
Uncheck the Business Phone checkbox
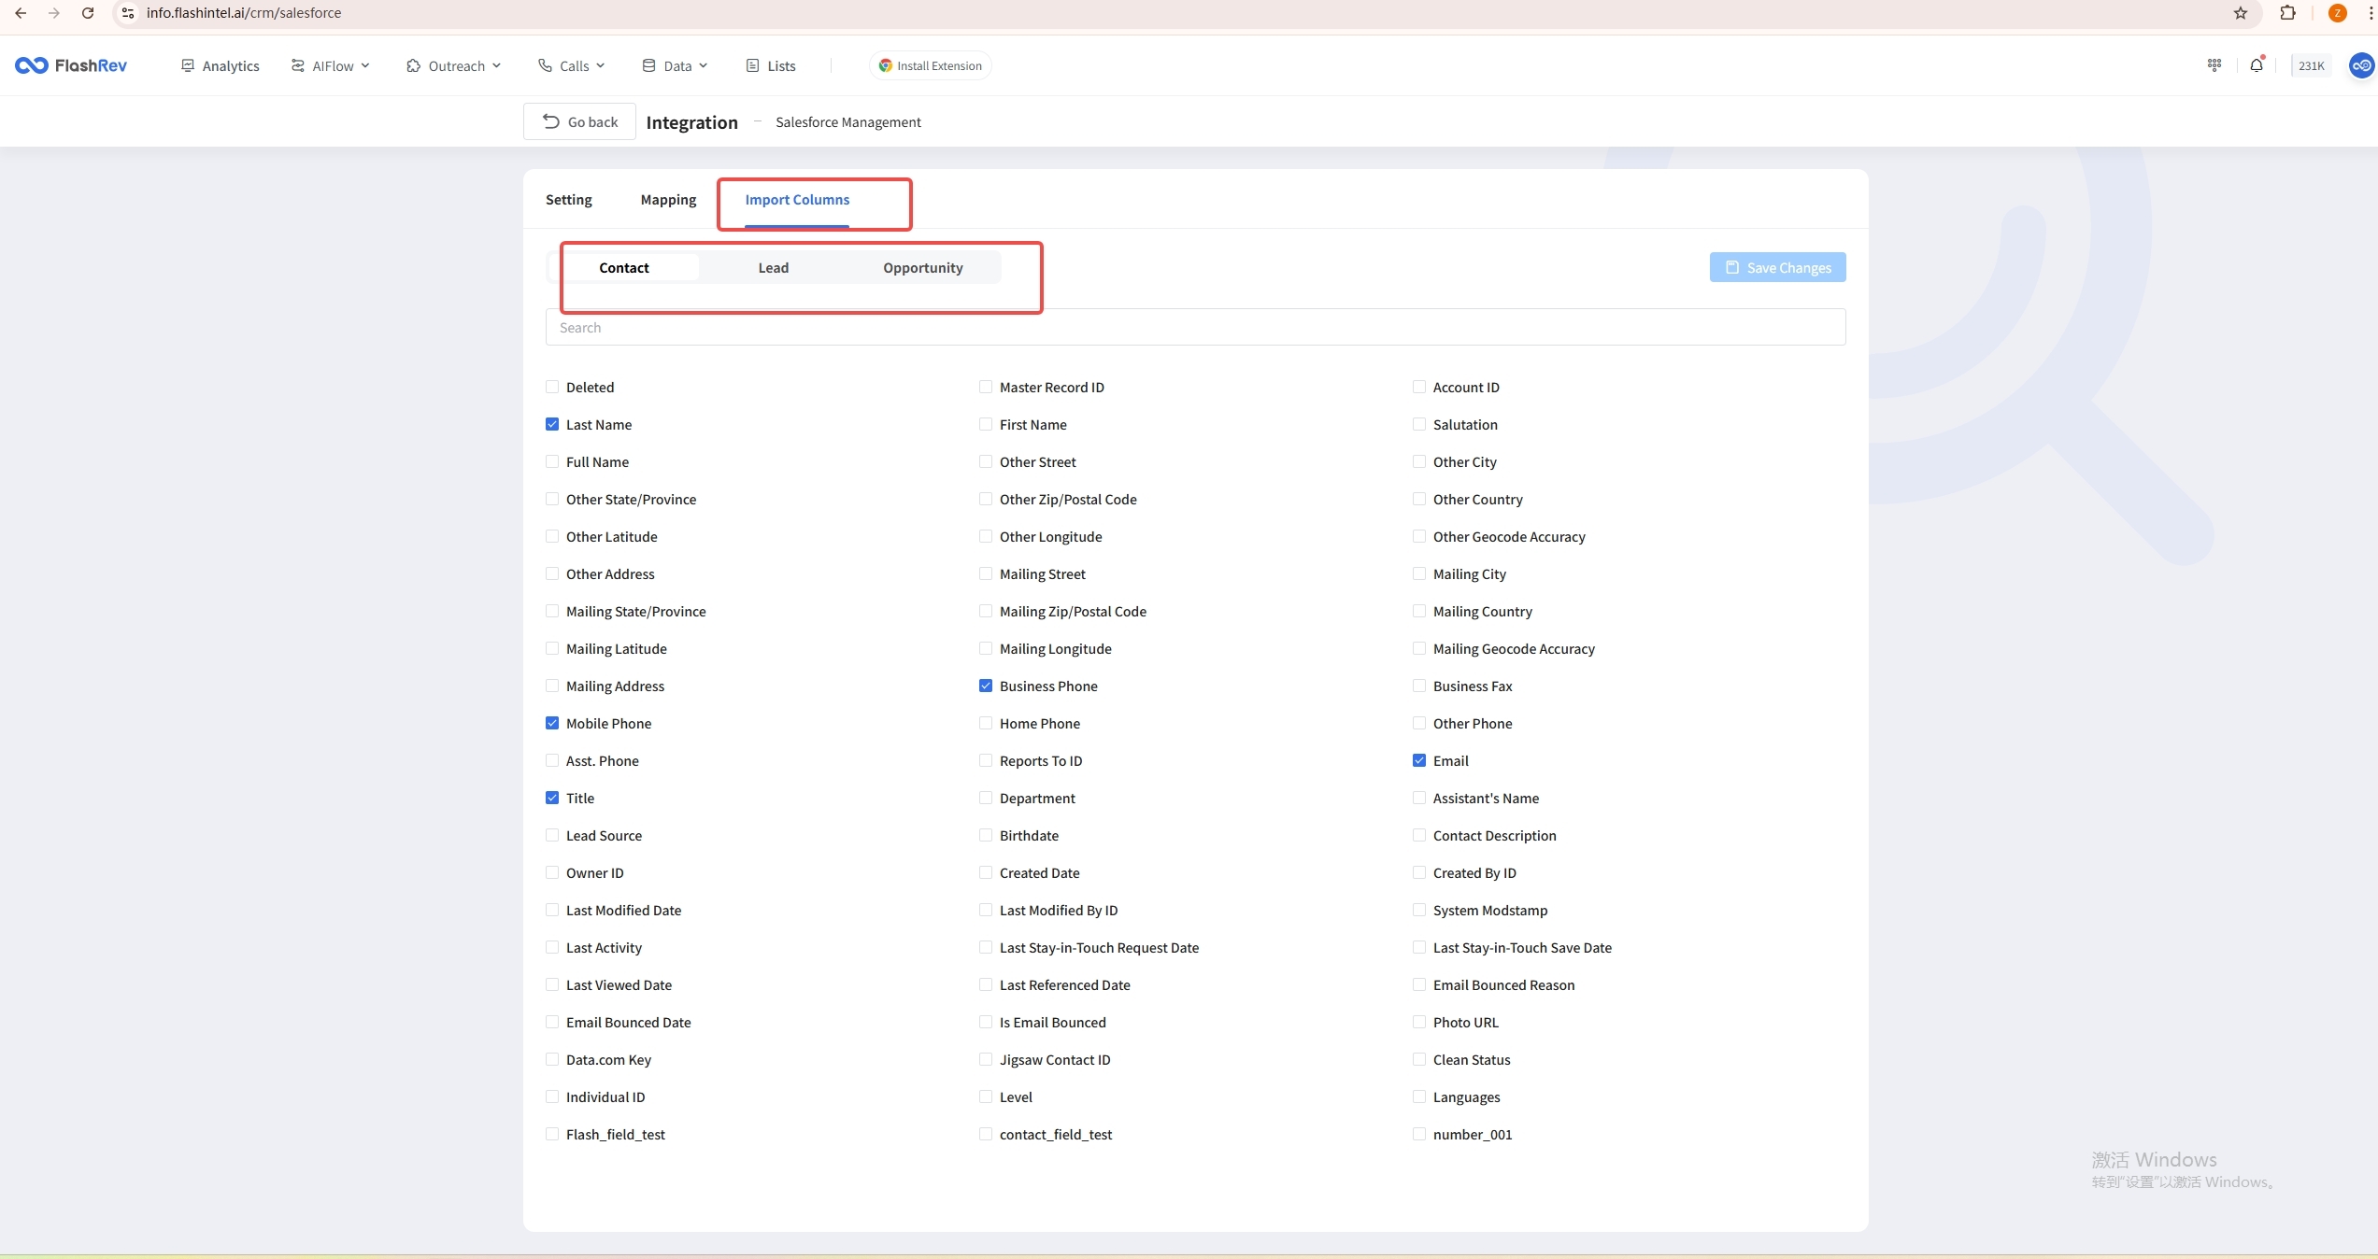pyautogui.click(x=986, y=686)
